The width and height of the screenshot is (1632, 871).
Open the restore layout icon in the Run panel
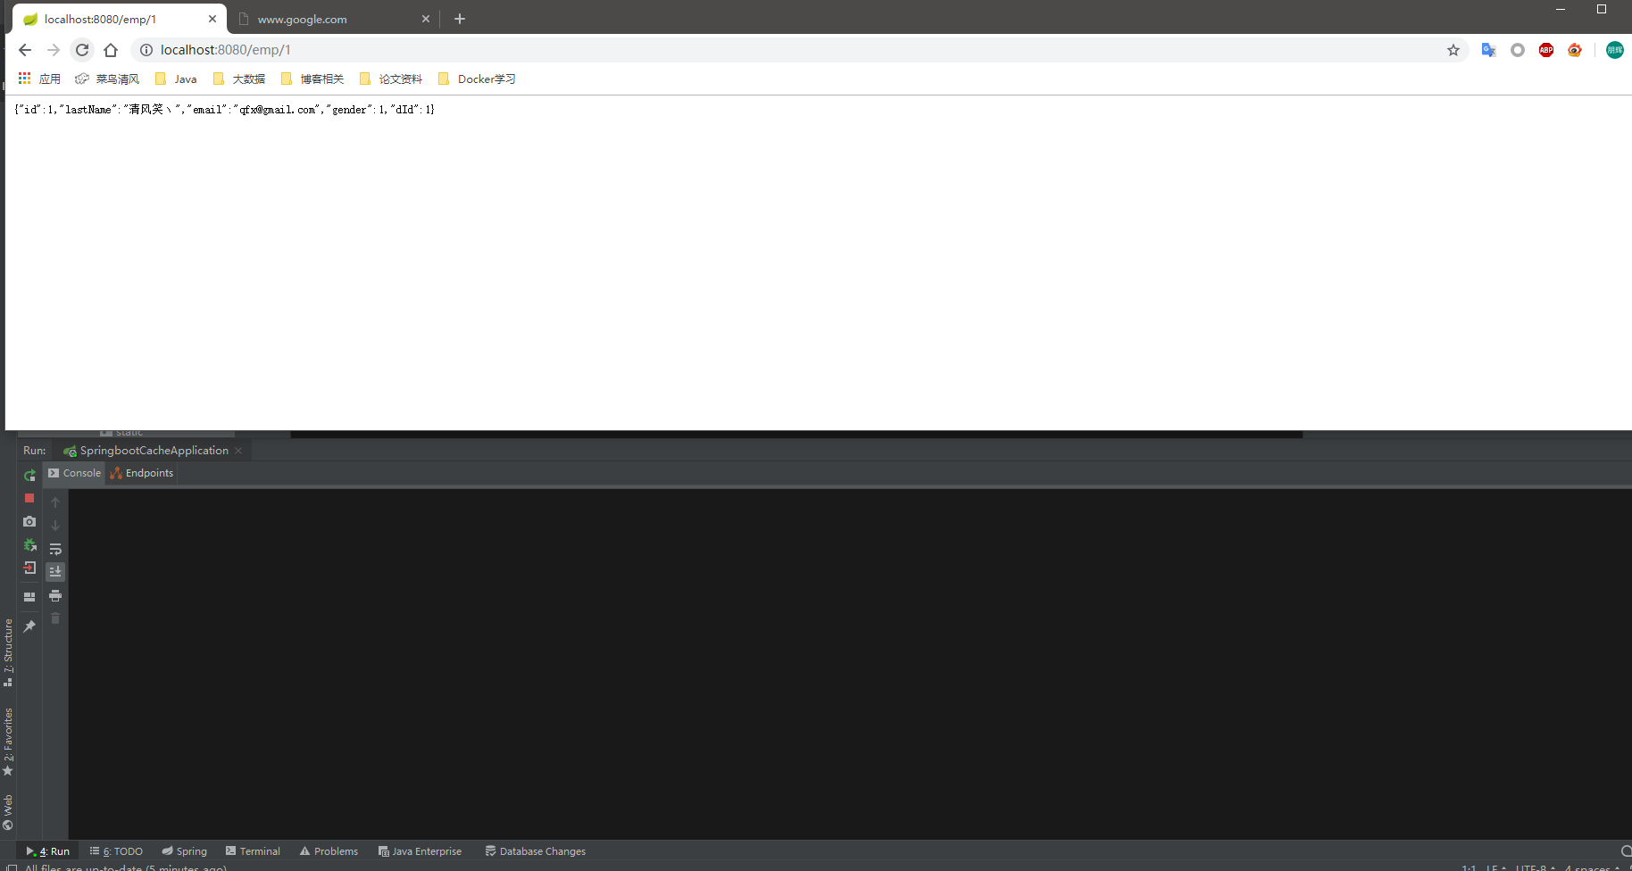(x=29, y=596)
